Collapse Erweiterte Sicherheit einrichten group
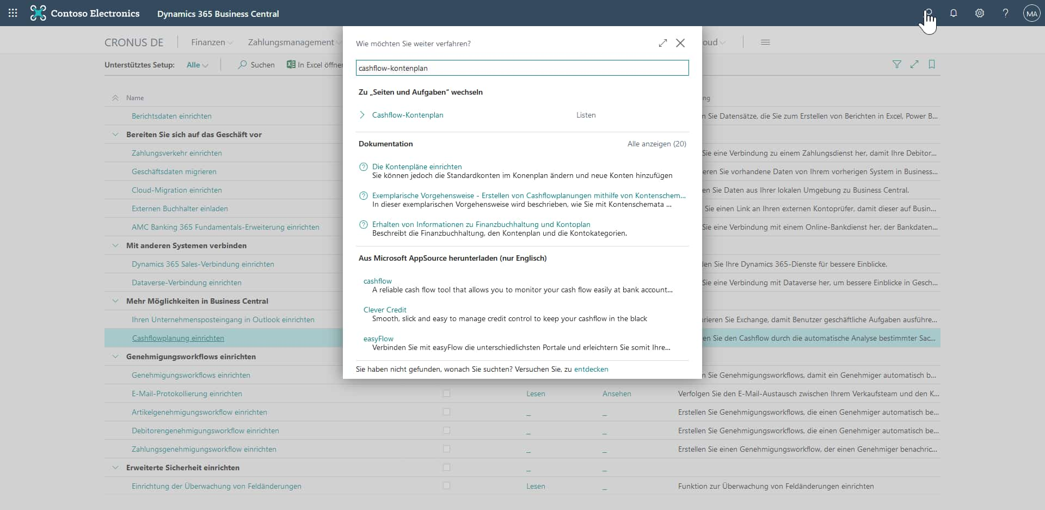The height and width of the screenshot is (510, 1045). coord(115,468)
